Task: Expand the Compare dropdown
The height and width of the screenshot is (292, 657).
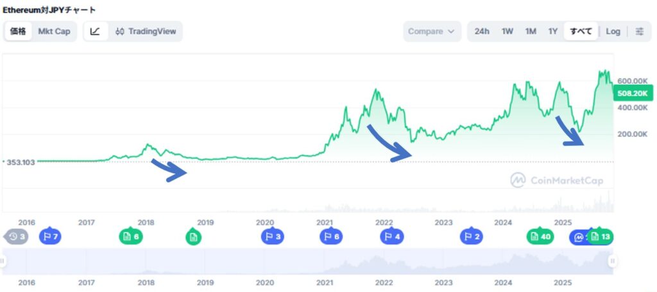Action: [x=431, y=31]
